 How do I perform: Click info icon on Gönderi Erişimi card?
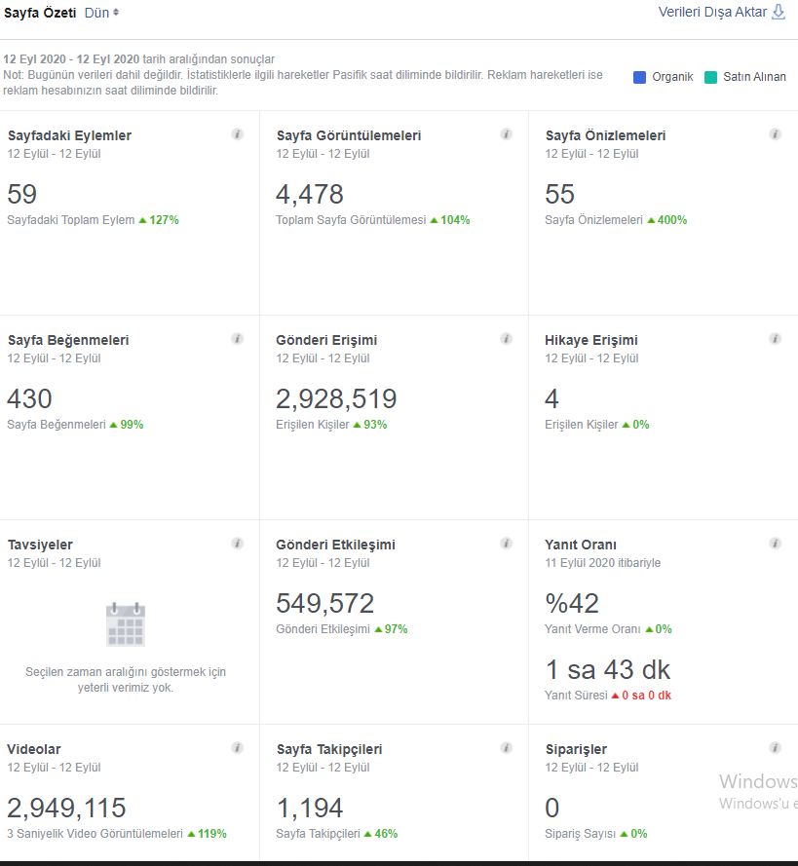pyautogui.click(x=506, y=339)
